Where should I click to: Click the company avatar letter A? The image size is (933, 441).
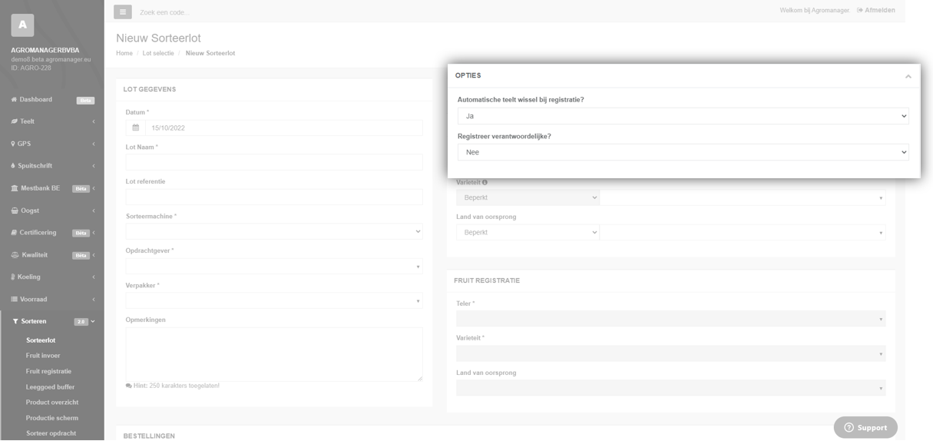click(x=22, y=25)
